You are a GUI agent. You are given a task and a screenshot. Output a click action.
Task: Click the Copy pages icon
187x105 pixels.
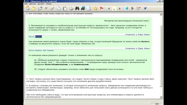pyautogui.click(x=58, y=8)
